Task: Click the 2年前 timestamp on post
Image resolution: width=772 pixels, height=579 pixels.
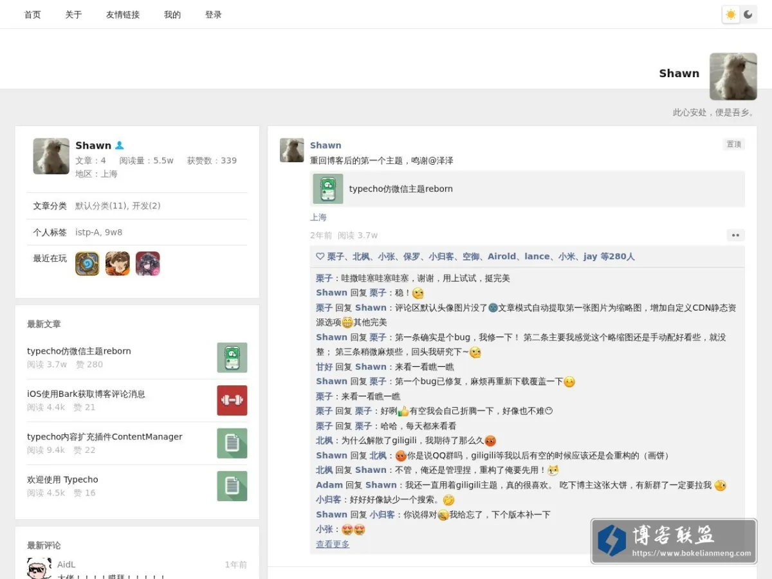Action: [321, 235]
